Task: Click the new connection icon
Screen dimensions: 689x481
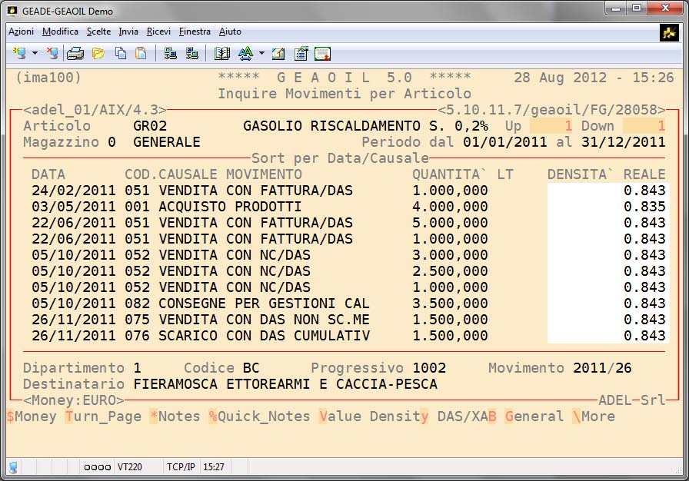Action: coord(19,54)
